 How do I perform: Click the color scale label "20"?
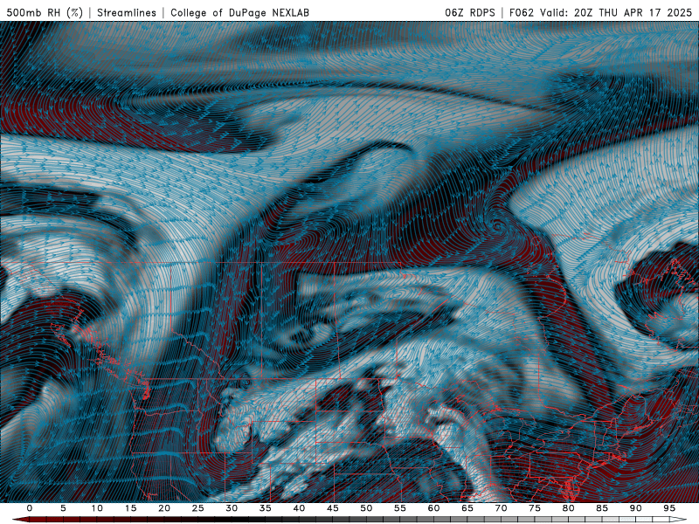tap(164, 508)
